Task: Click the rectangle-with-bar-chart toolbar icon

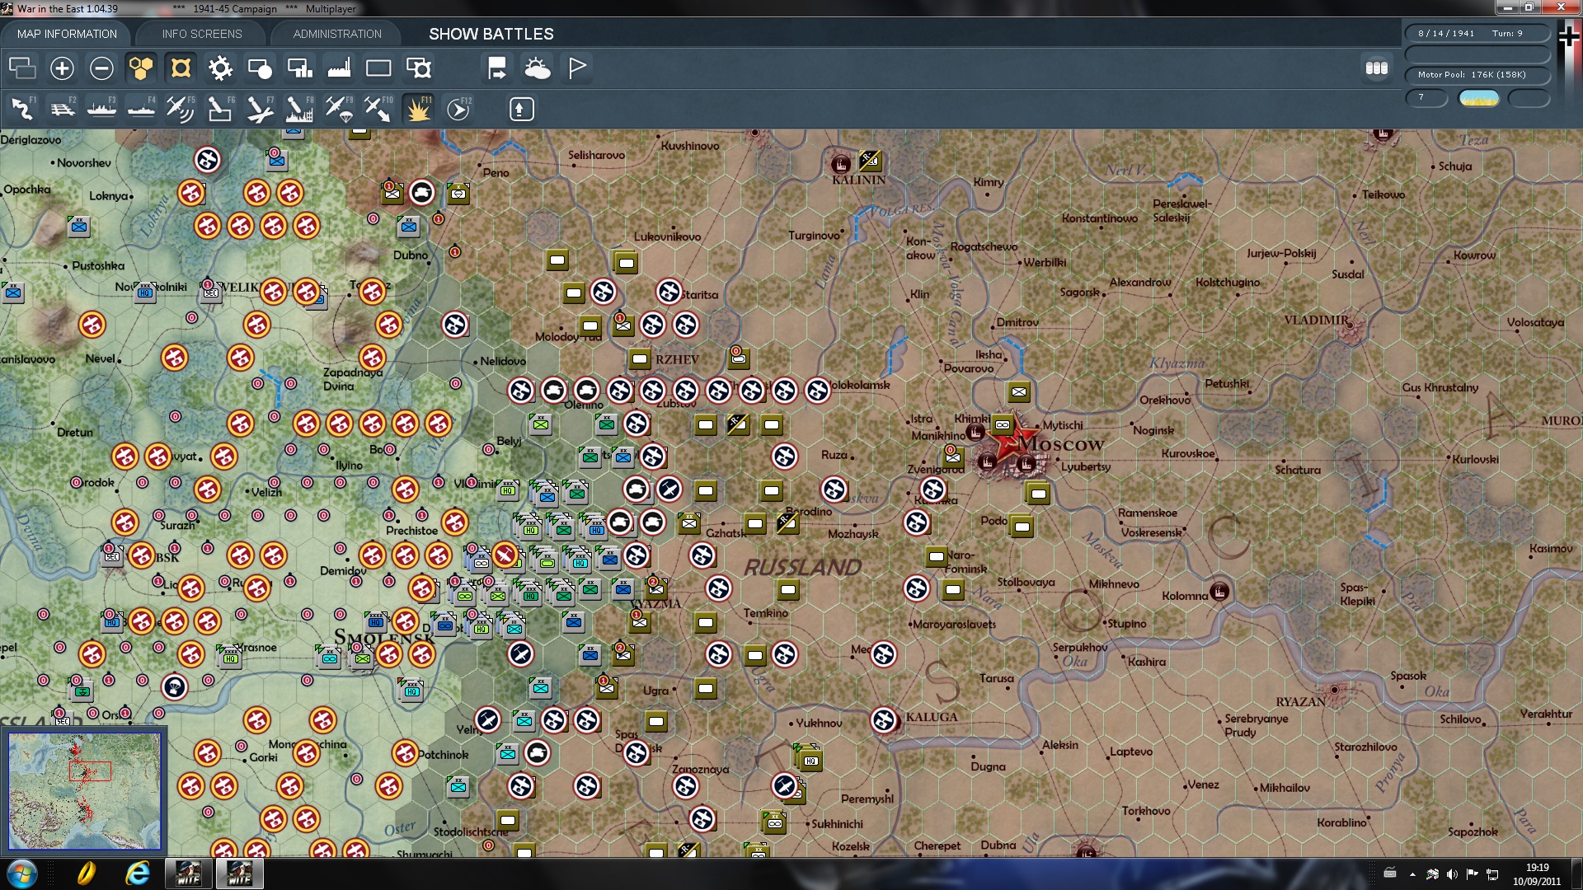Action: click(299, 68)
